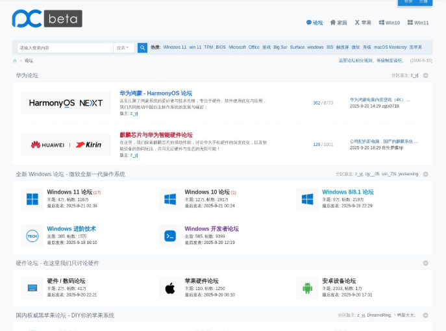
Task: Open the Windows 进阶技术 link
Action: coord(71,228)
